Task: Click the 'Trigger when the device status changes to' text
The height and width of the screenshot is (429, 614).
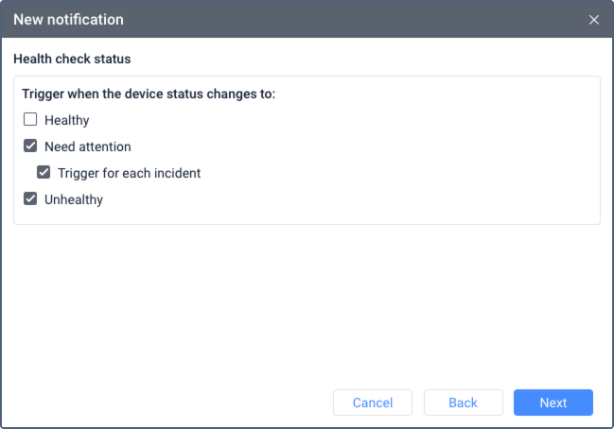Action: 149,94
